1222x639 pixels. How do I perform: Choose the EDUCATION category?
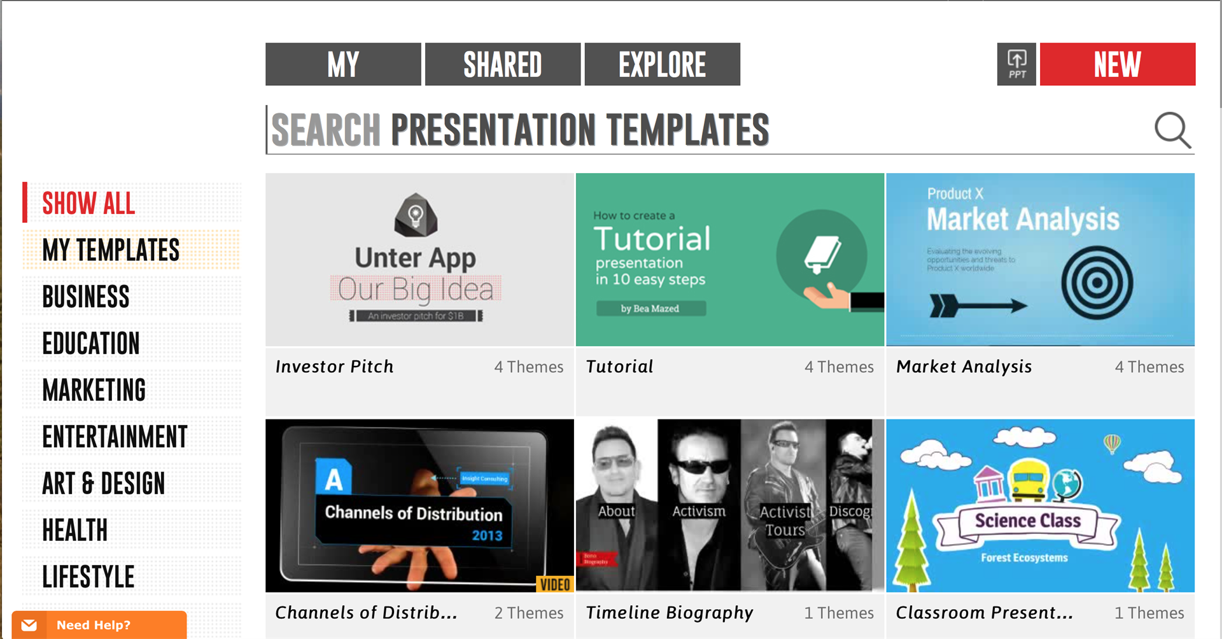[x=132, y=343]
